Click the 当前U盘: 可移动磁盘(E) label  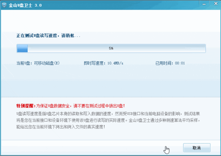38,63
